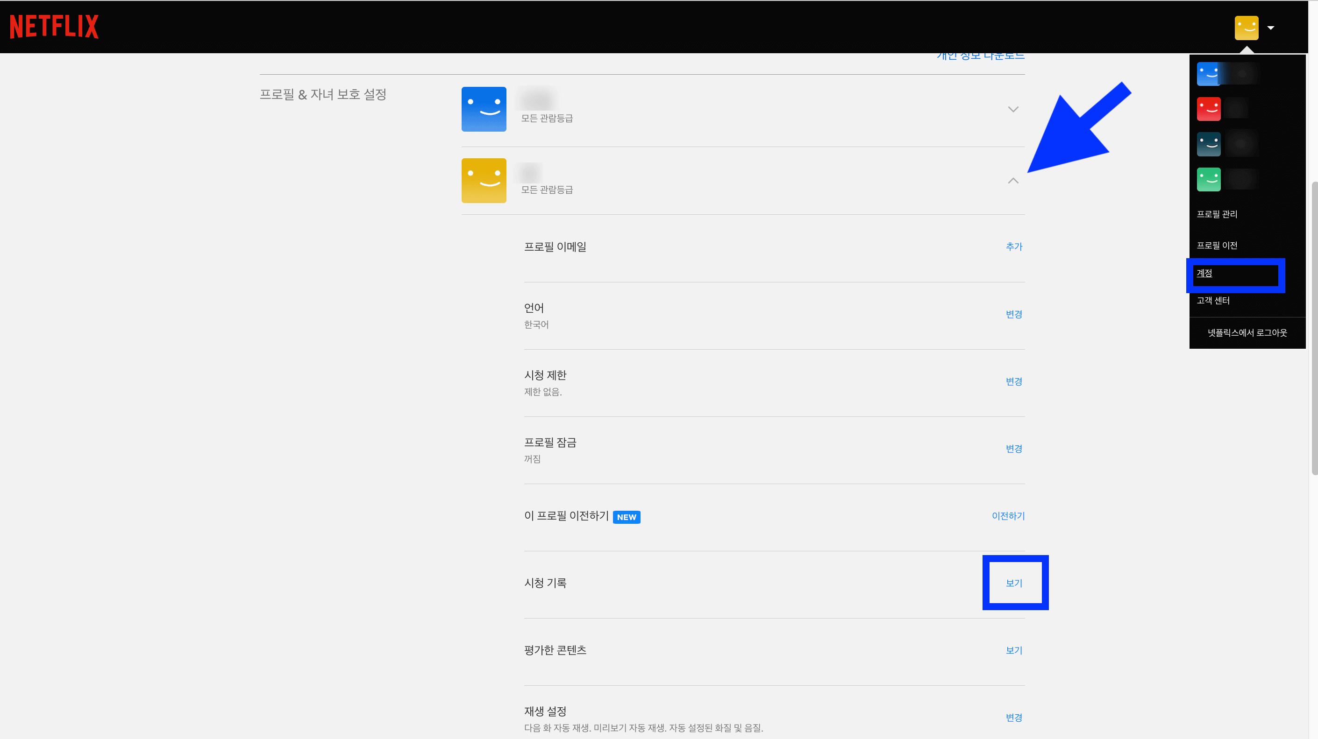Viewport: 1318px width, 739px height.
Task: Click 추가 to add a profile email
Action: click(1013, 246)
